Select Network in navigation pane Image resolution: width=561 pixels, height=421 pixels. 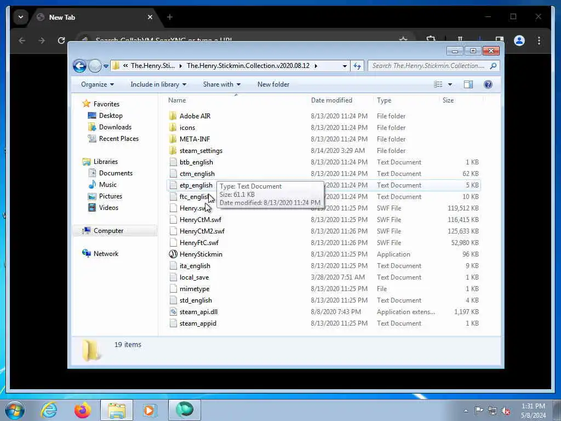(106, 254)
